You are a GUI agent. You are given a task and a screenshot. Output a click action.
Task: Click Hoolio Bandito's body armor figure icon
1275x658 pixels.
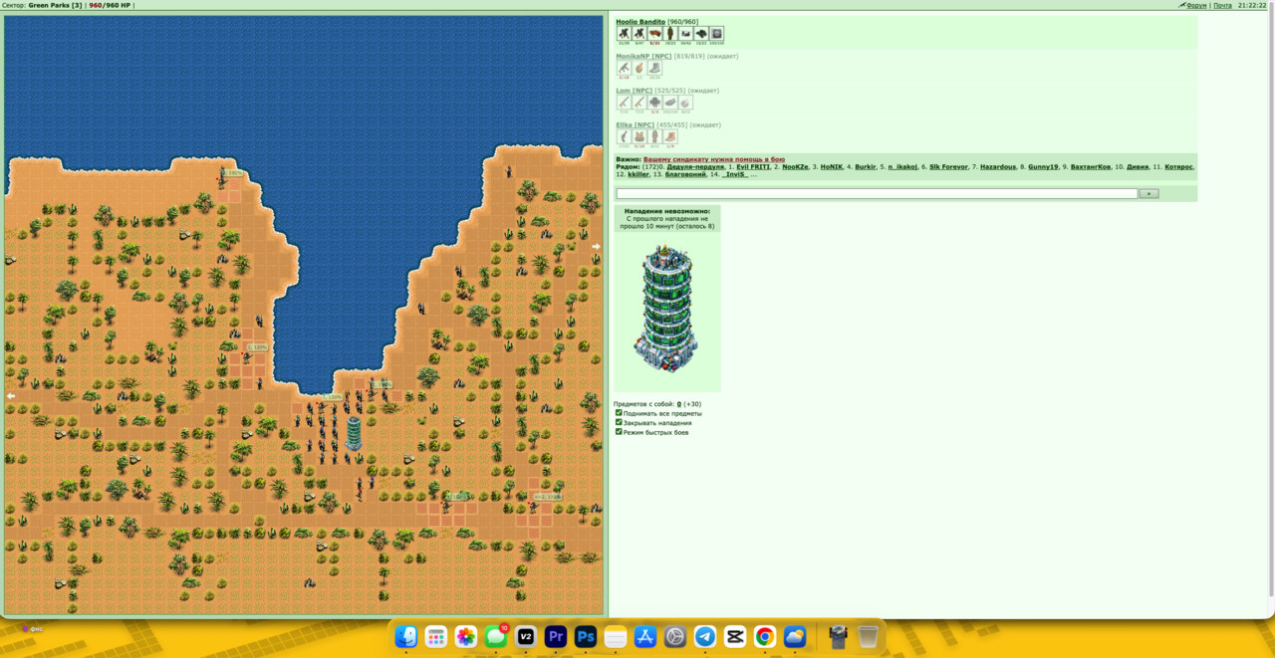click(670, 34)
